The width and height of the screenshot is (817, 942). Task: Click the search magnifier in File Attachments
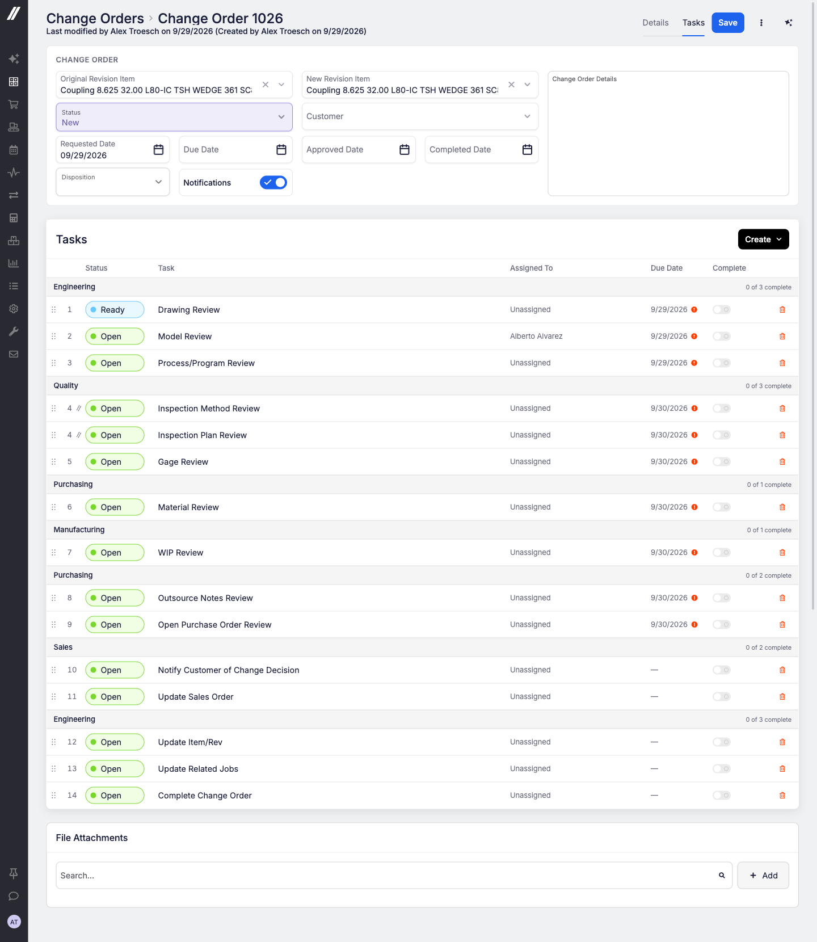[x=722, y=876]
